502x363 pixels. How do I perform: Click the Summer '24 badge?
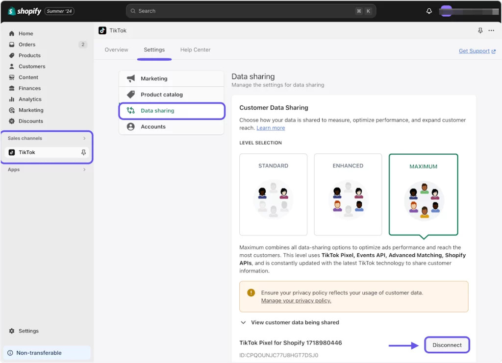59,11
